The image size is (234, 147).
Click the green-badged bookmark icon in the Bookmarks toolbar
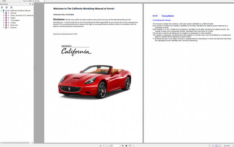pos(7,7)
